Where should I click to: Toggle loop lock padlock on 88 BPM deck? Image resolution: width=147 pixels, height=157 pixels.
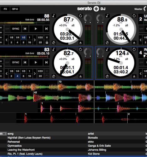pyautogui.click(x=47, y=42)
